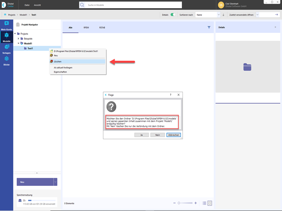This screenshot has height=211, width=282.
Task: Click the Projects breadcrumb
Action: click(12, 15)
